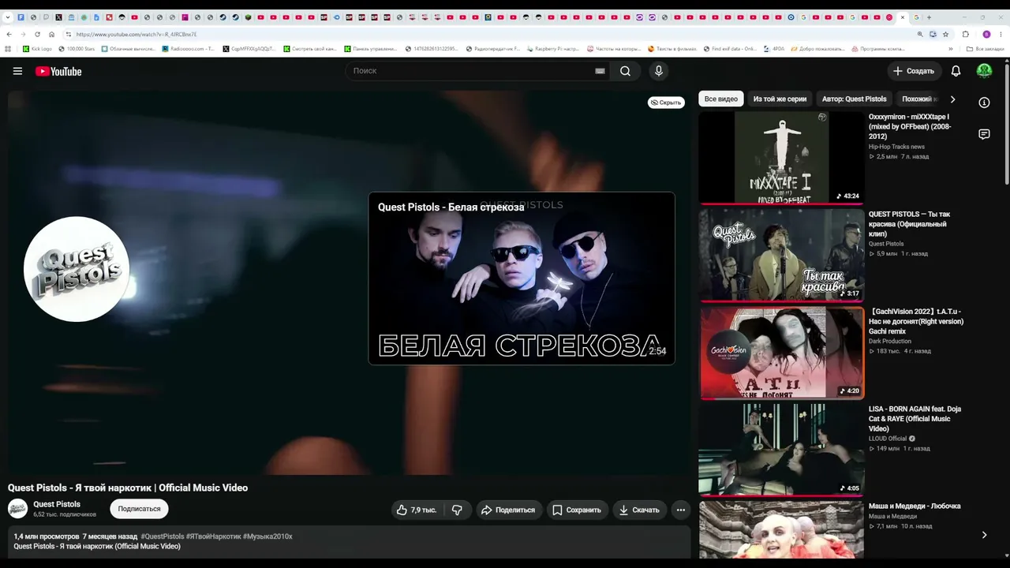This screenshot has height=568, width=1010.
Task: Click the Quest Pistols channel avatar under video
Action: tap(17, 509)
